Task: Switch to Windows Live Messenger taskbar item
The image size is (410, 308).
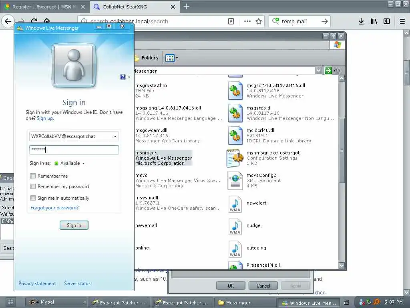Action: coord(309,303)
